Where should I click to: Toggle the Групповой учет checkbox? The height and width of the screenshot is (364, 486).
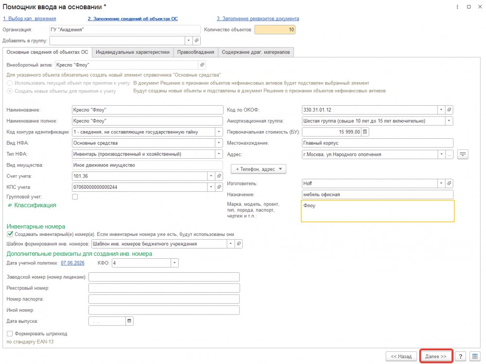click(75, 197)
